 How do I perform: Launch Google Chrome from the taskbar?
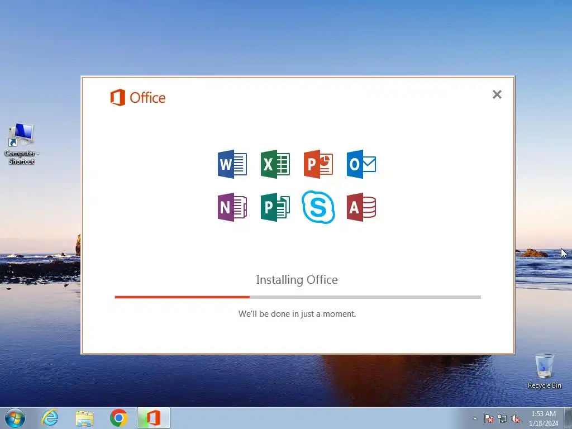pyautogui.click(x=119, y=418)
